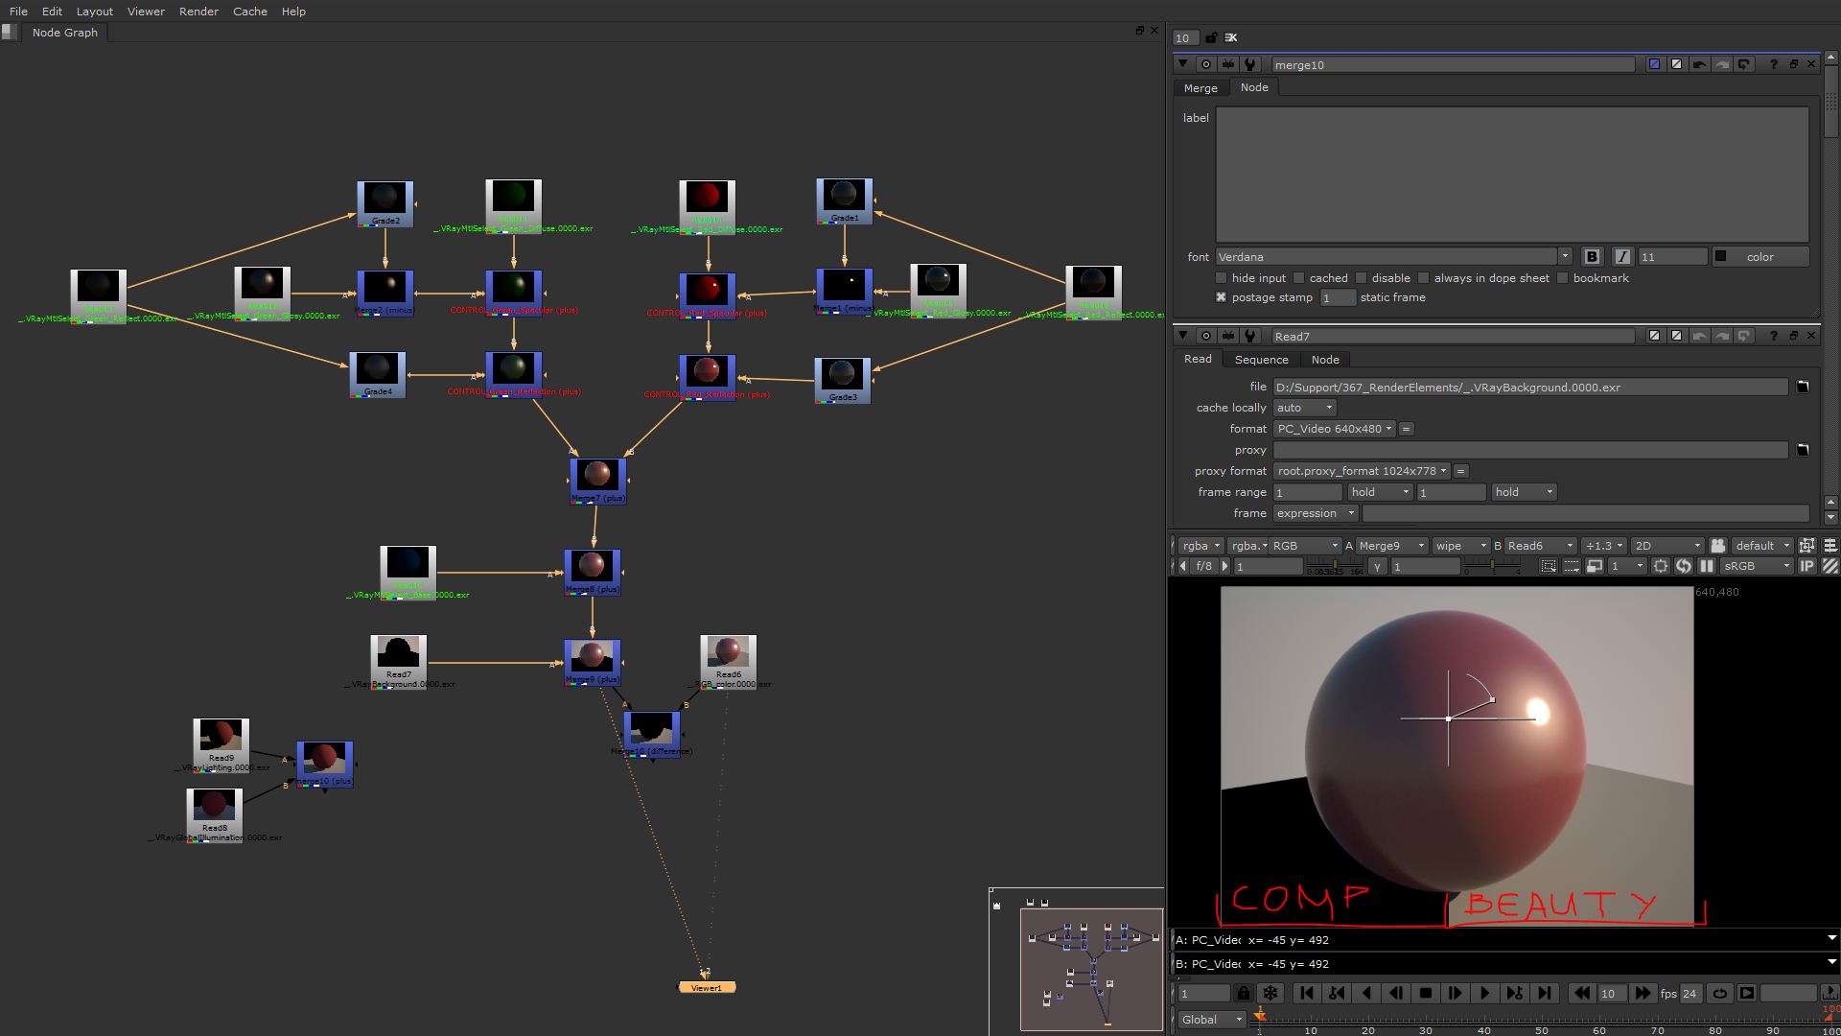Click revert icon in merge10 panel header

click(x=1744, y=64)
